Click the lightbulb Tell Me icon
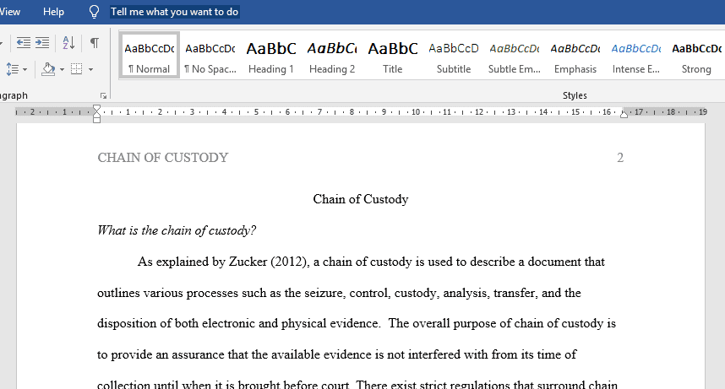The image size is (725, 389). [94, 12]
